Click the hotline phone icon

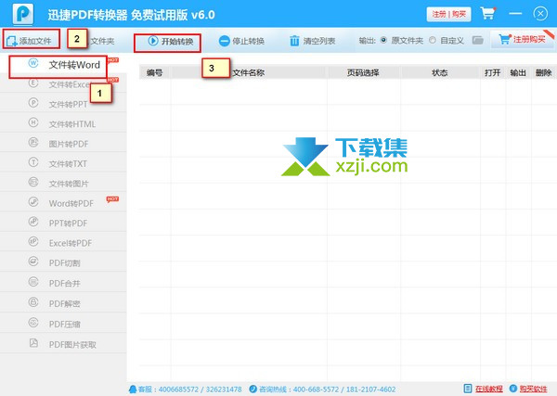coord(253,389)
